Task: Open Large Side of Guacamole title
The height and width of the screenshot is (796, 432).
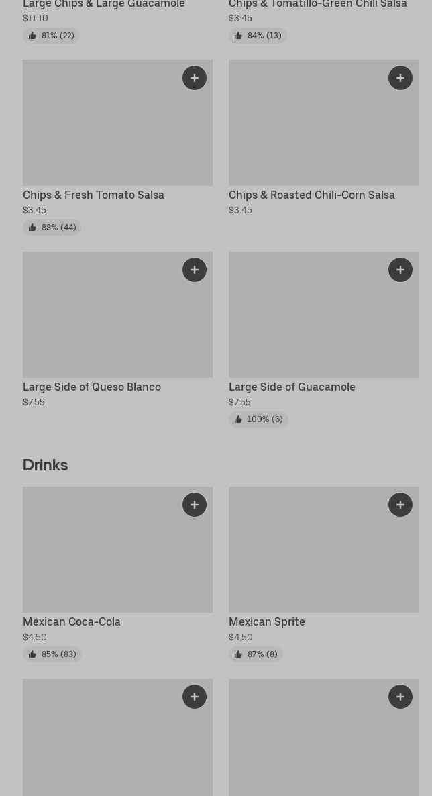Action: tap(292, 387)
